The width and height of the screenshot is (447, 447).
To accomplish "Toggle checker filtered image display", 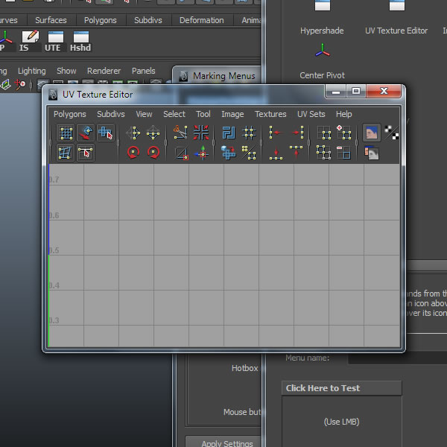I will tap(391, 133).
